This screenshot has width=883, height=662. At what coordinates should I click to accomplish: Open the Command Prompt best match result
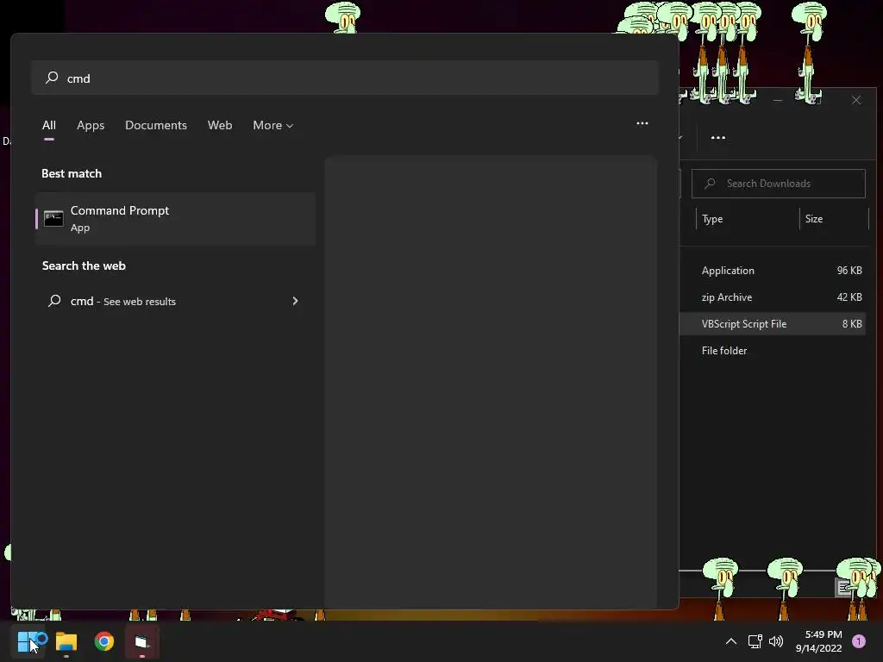click(x=175, y=218)
